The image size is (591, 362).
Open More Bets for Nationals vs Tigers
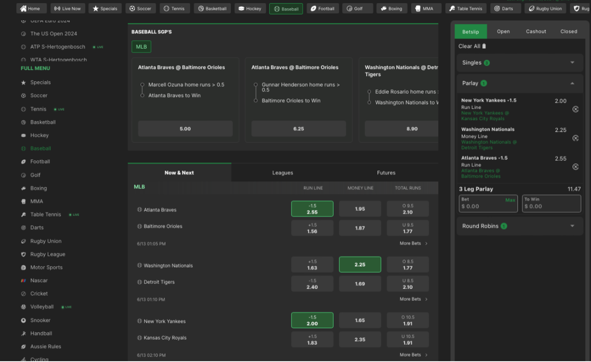[x=413, y=299]
